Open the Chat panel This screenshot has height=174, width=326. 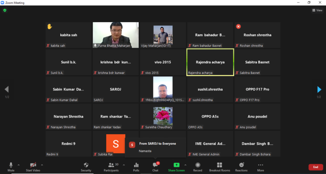click(x=155, y=167)
